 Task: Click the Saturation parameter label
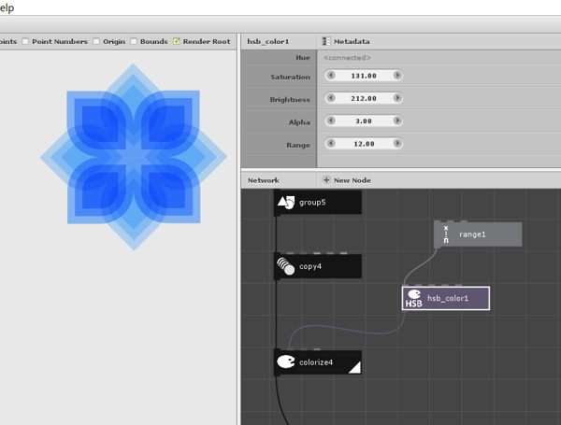(290, 77)
